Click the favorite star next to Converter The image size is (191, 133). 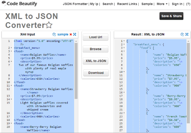49,25
